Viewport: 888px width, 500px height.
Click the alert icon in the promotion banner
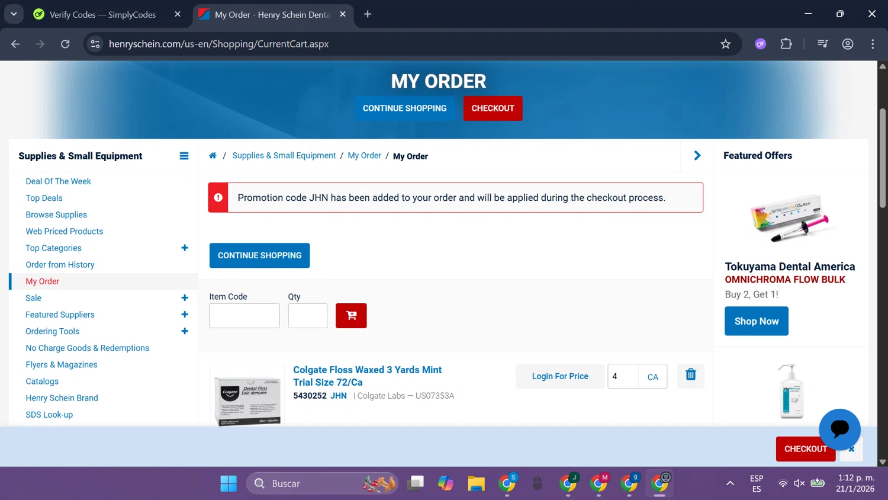click(218, 198)
